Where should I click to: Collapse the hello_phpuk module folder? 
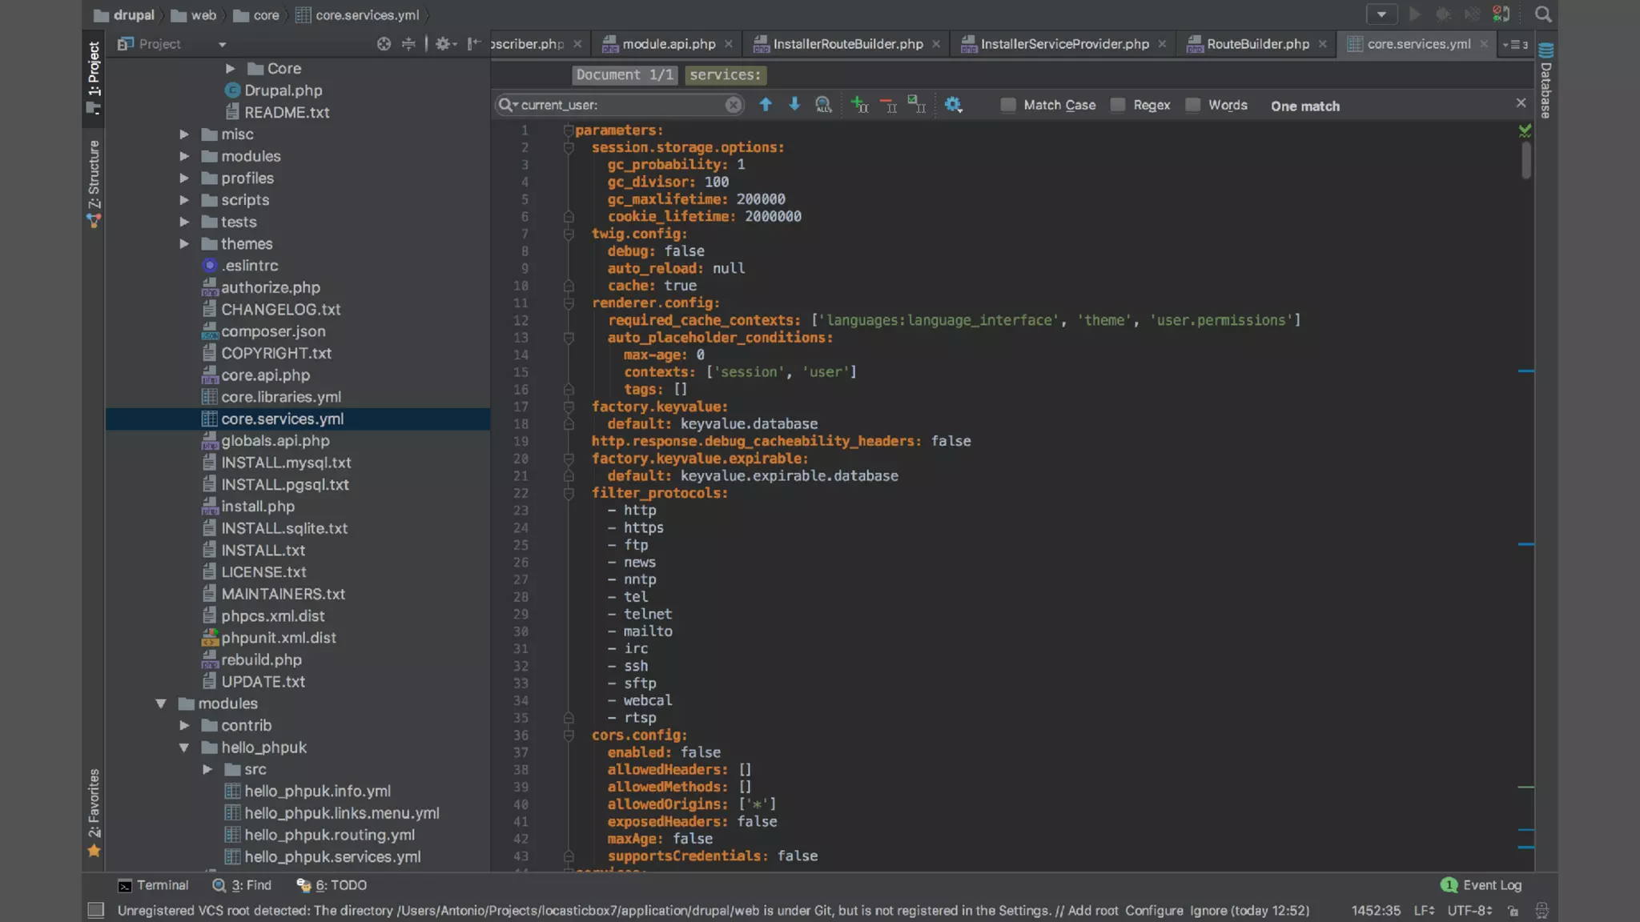pyautogui.click(x=184, y=748)
